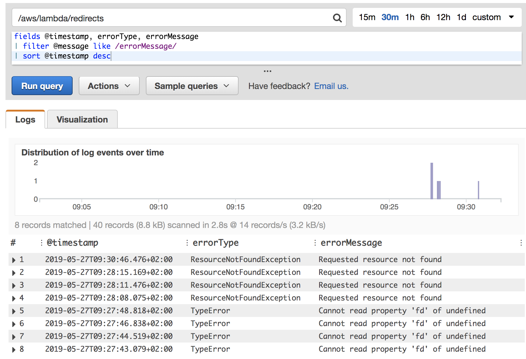The width and height of the screenshot is (526, 359).
Task: Click ResourceNotFoundException in row 3
Action: click(x=246, y=285)
